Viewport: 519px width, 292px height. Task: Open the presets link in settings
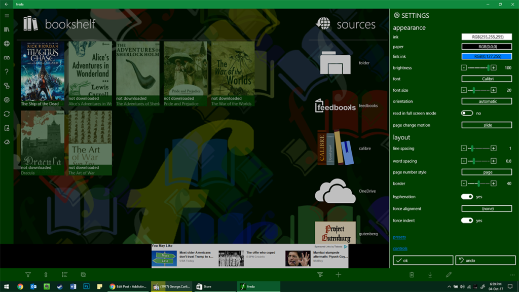point(400,237)
